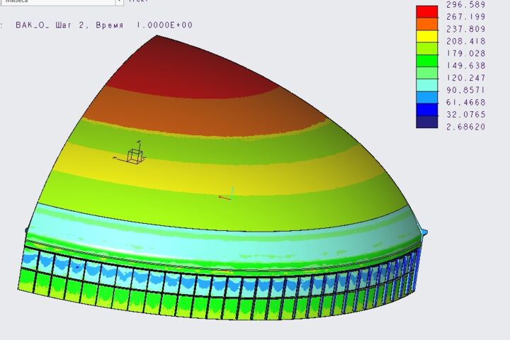
Task: Select the legend value 267.199
Action: [466, 16]
